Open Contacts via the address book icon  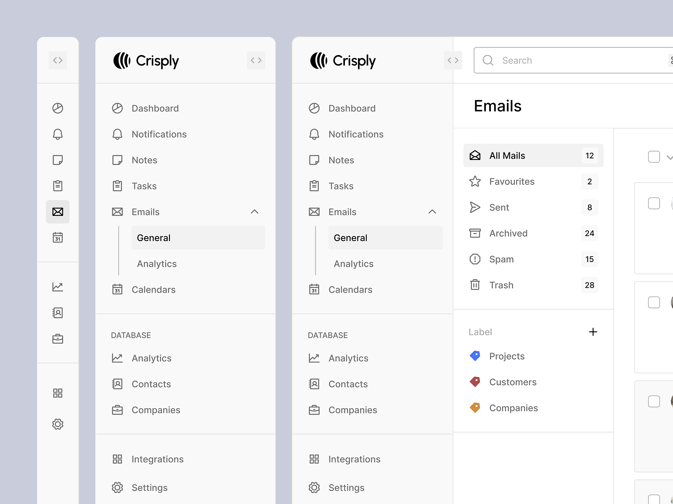pyautogui.click(x=58, y=312)
